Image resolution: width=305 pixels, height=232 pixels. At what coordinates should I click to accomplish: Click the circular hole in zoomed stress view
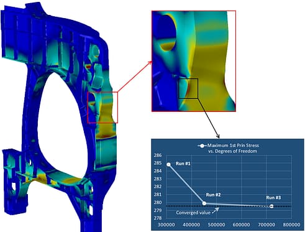click(166, 33)
